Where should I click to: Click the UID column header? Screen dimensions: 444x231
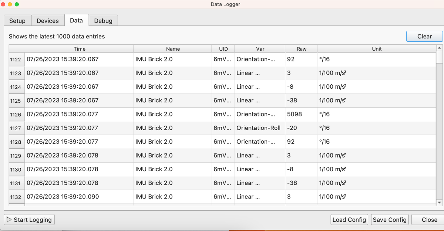click(x=223, y=49)
